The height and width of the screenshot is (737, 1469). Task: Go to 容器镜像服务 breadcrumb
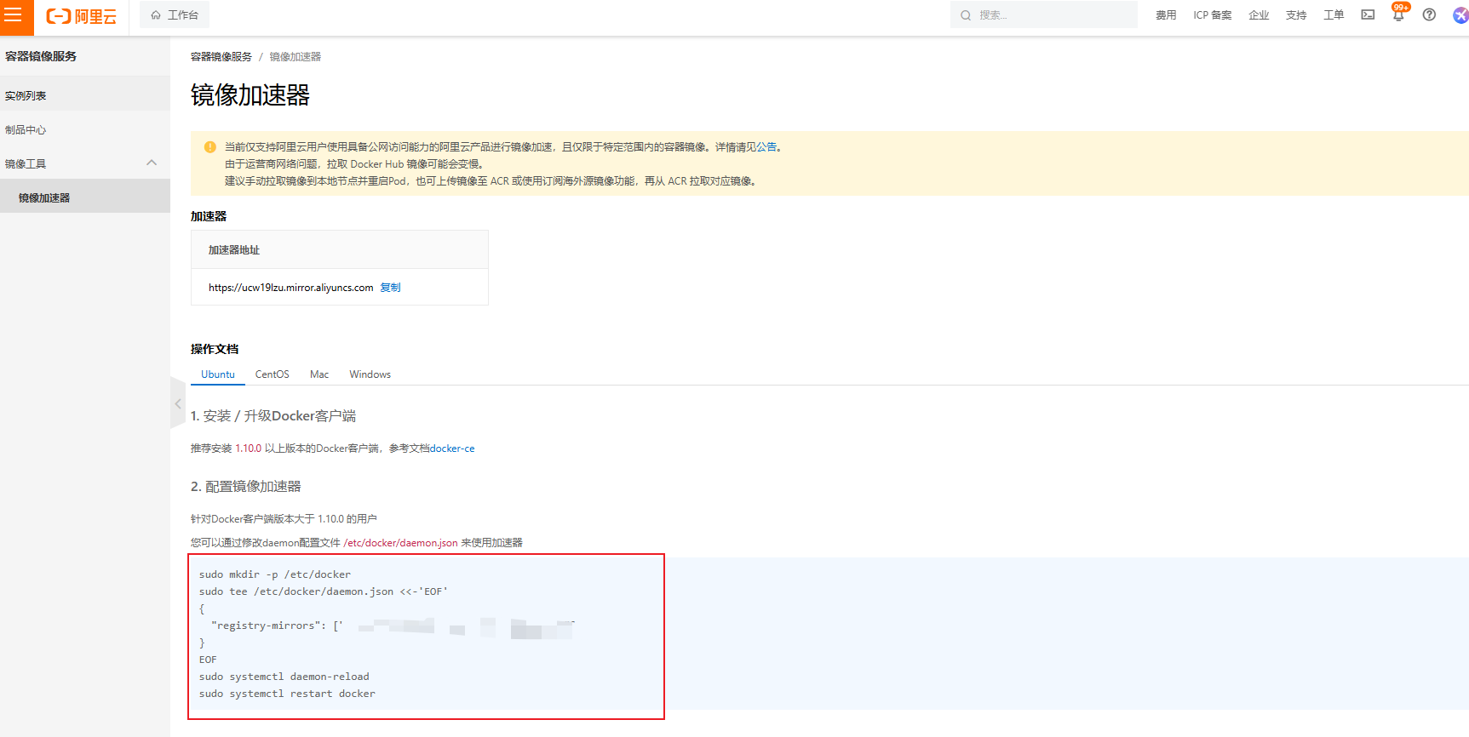point(221,57)
